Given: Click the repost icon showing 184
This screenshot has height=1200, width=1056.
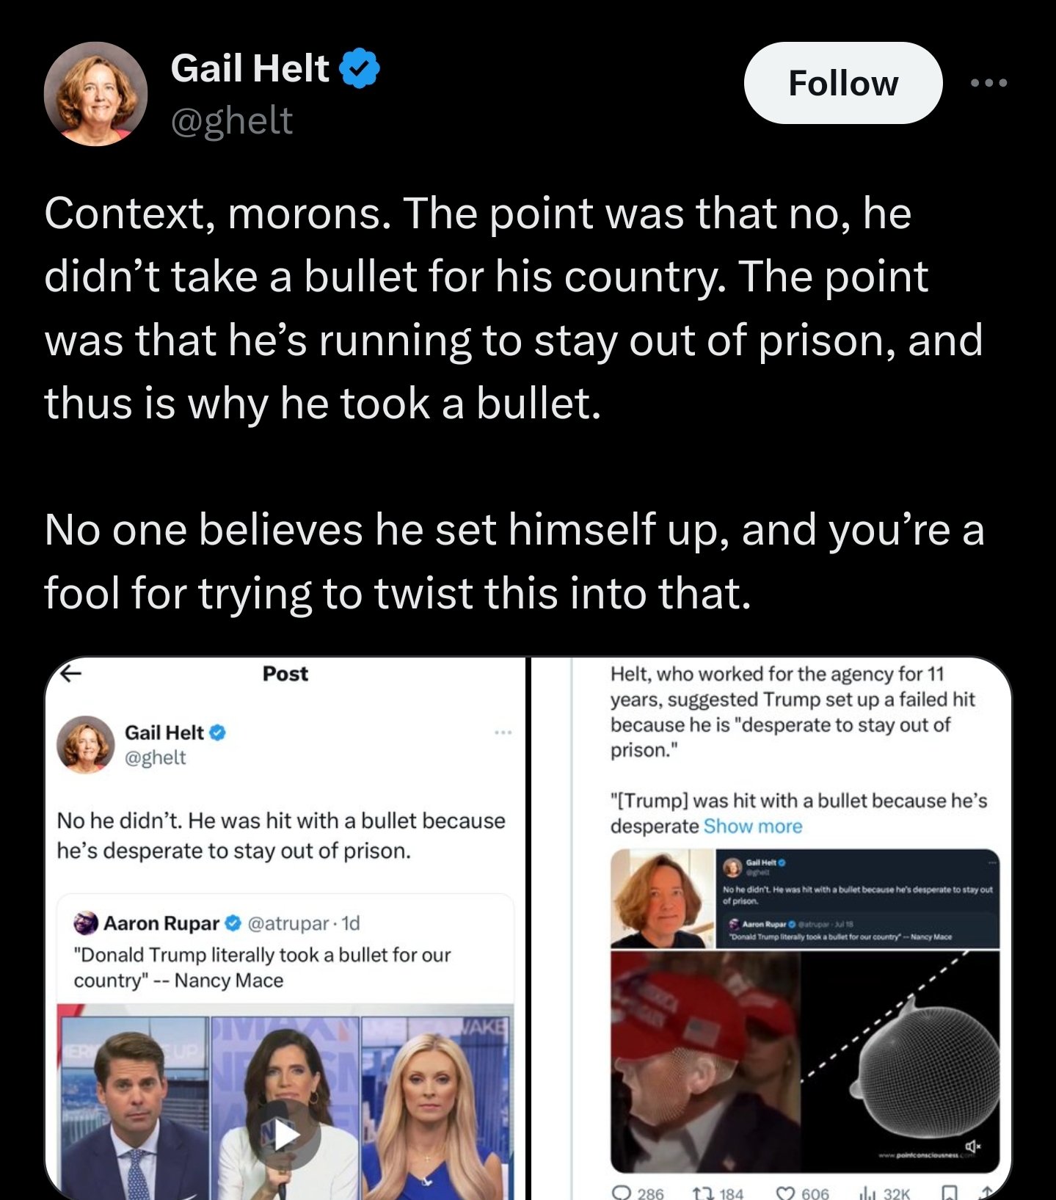Looking at the screenshot, I should pyautogui.click(x=702, y=1193).
